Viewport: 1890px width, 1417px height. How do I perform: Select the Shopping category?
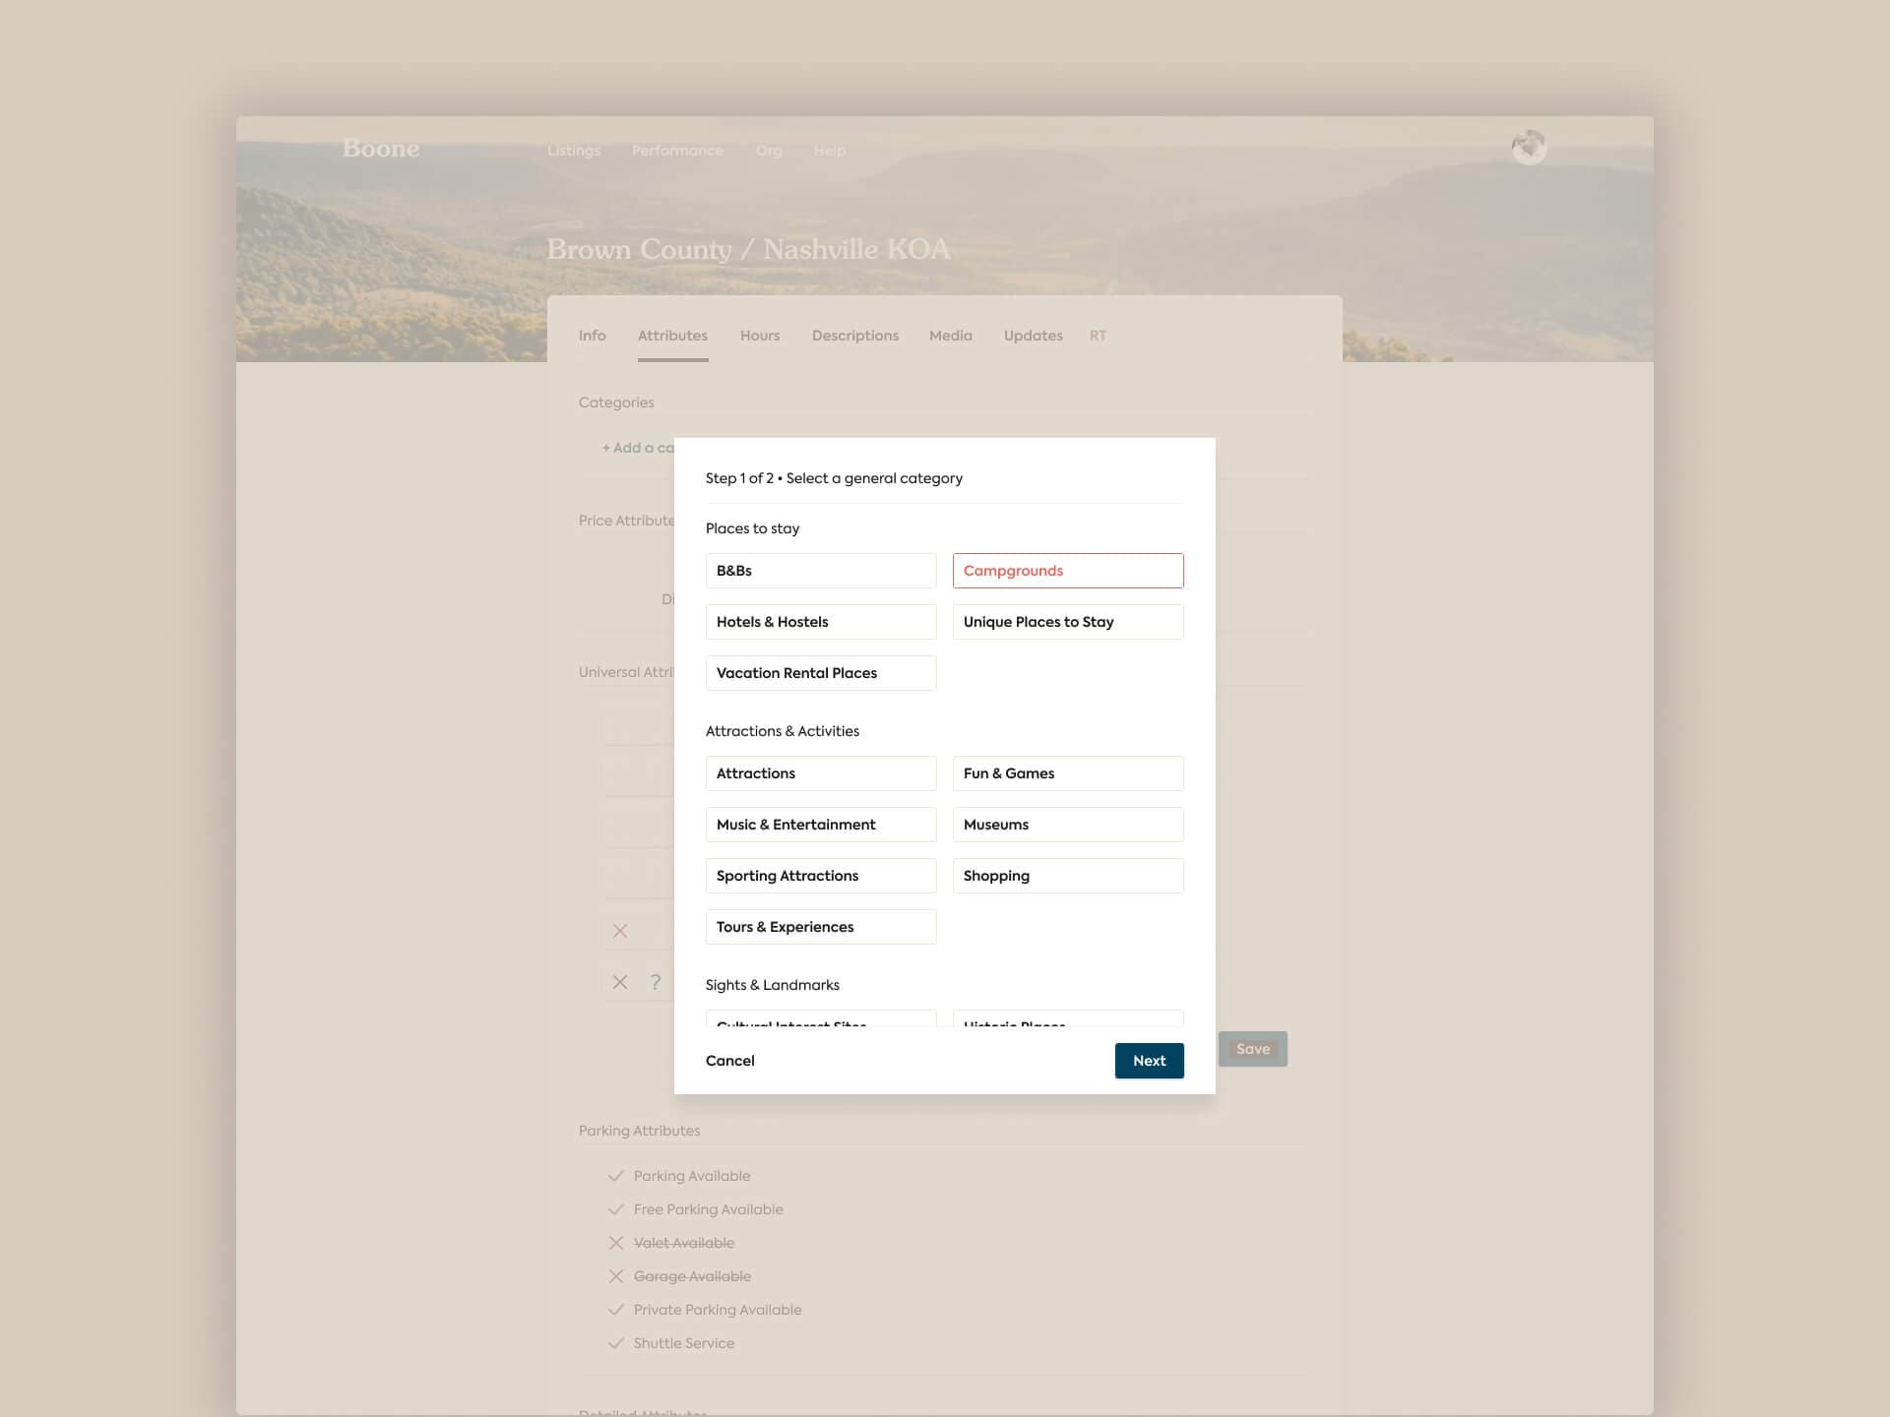[1068, 876]
